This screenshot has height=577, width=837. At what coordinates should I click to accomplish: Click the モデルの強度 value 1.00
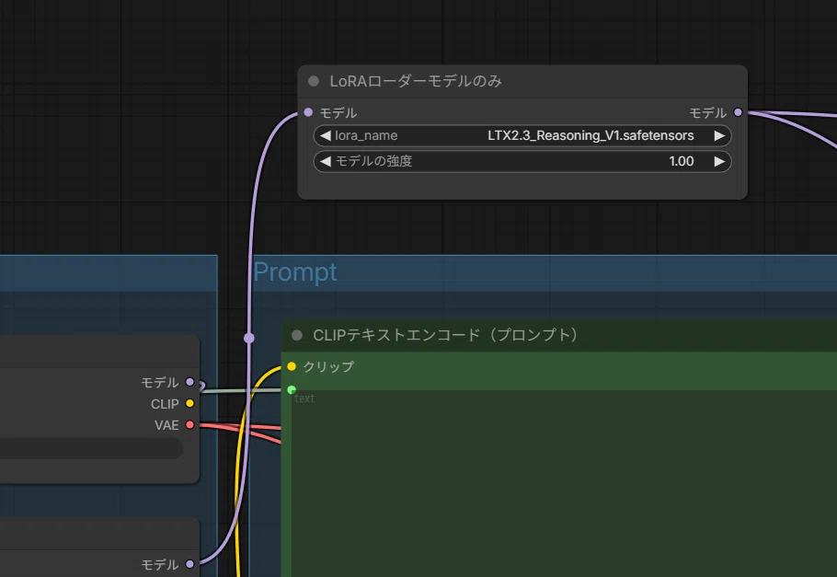pyautogui.click(x=682, y=161)
